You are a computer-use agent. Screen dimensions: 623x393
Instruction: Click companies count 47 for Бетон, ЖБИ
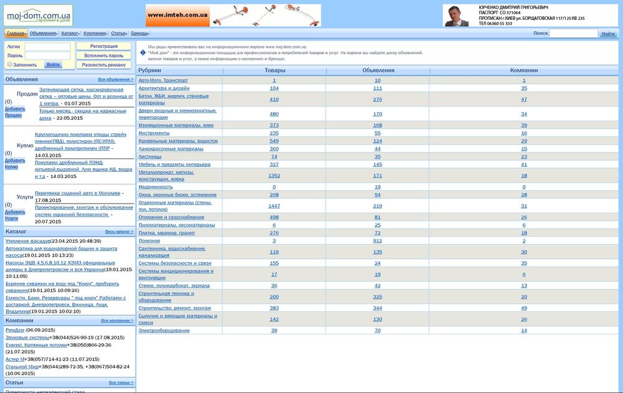pyautogui.click(x=524, y=100)
